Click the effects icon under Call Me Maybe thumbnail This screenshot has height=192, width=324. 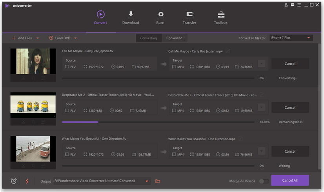(43, 79)
